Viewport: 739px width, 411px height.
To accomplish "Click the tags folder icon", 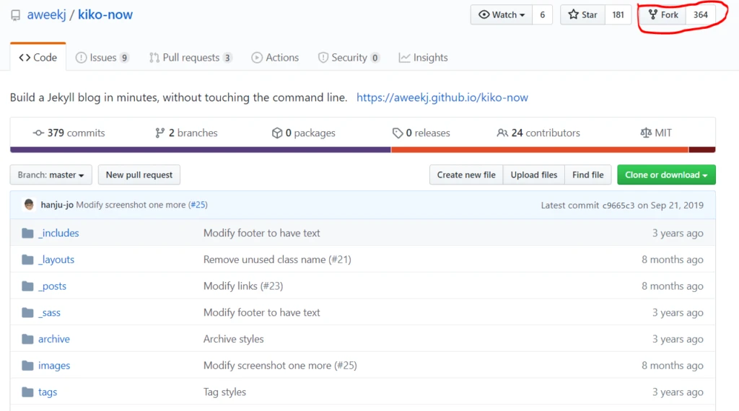I will click(28, 392).
